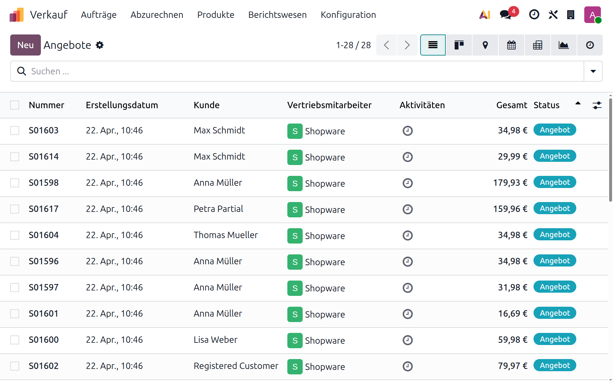Open activity clock for S01603
This screenshot has width=613, height=383.
[408, 131]
